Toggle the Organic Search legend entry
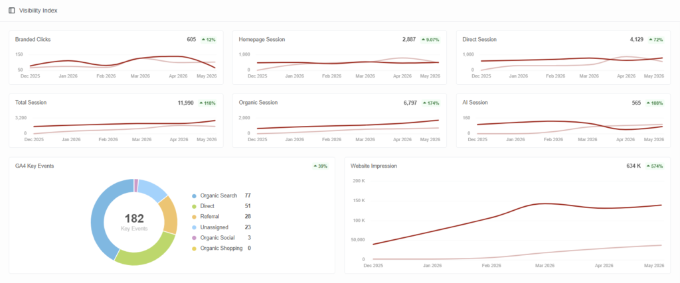680x283 pixels. (x=221, y=196)
